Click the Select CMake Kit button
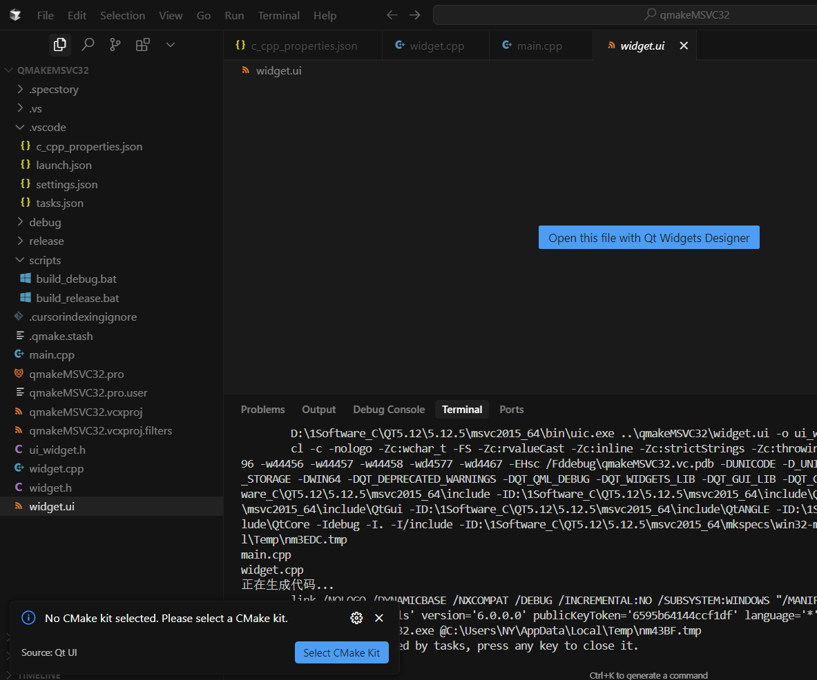 click(341, 652)
